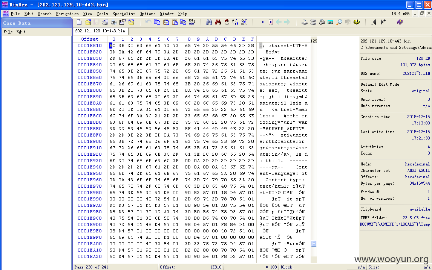Click the yellow gear Options icon
Screen dimensions: 432x270
point(357,22)
